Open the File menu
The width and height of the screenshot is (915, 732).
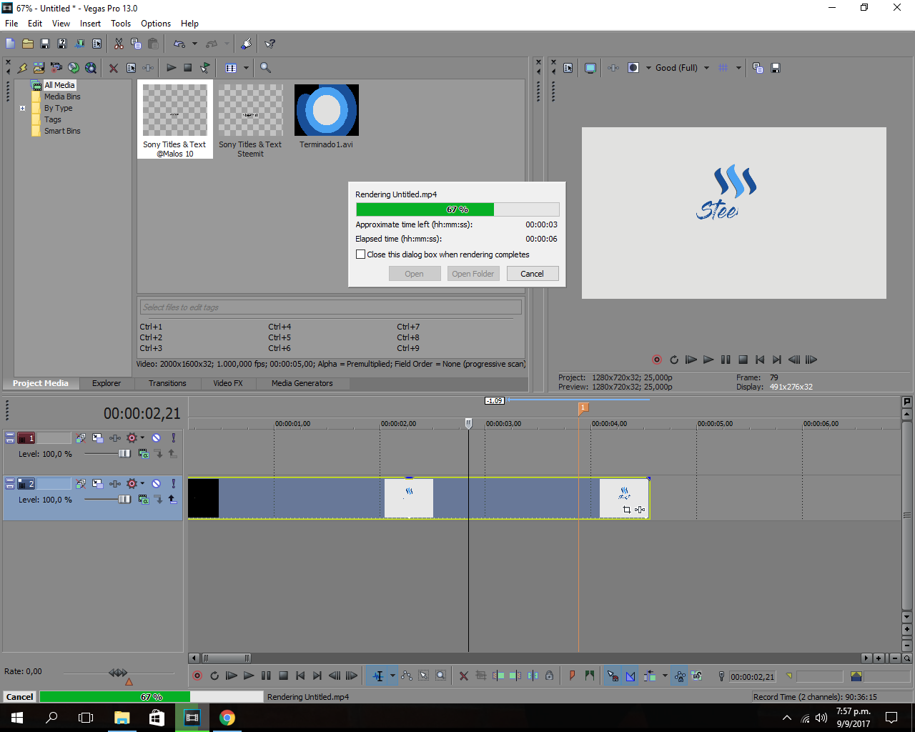coord(11,24)
